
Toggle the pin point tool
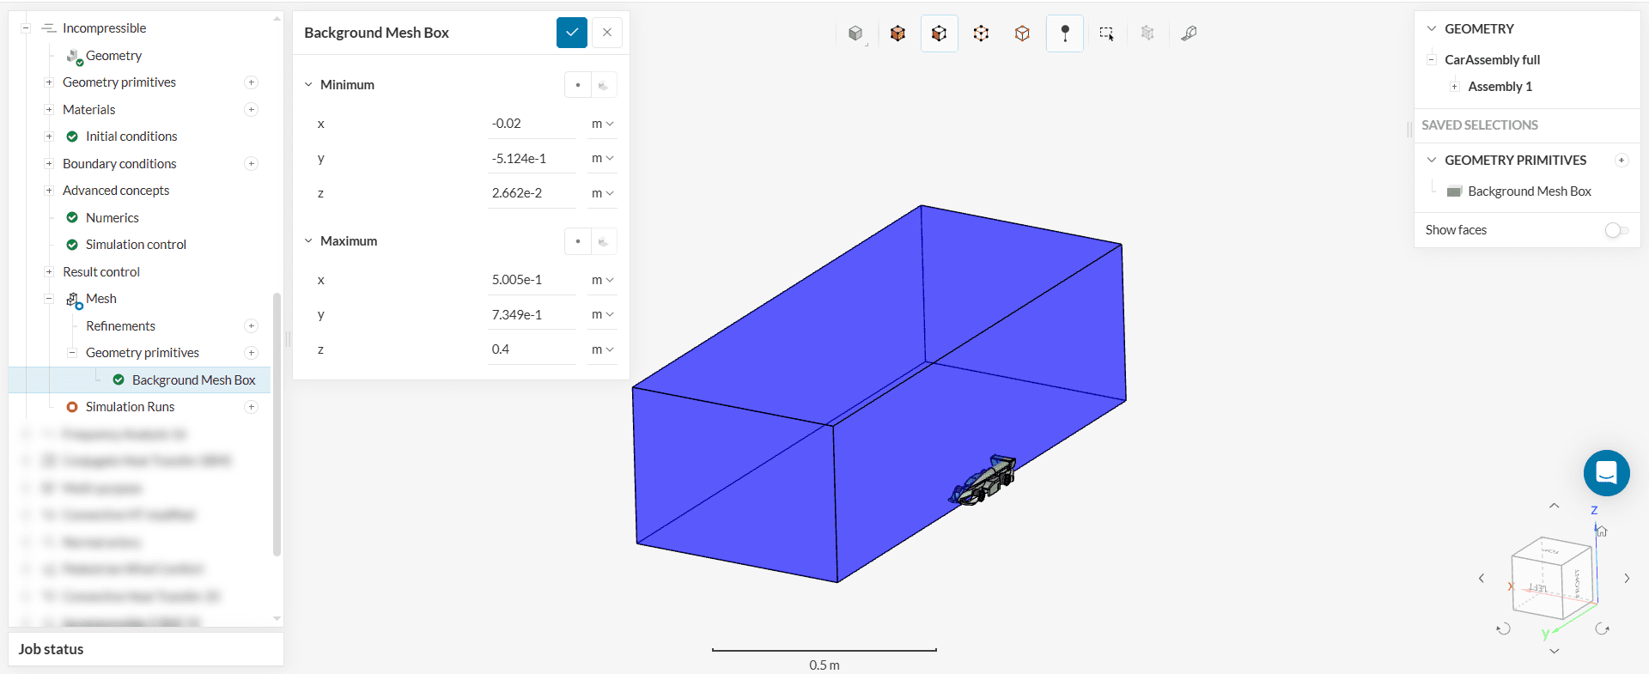(x=1065, y=33)
